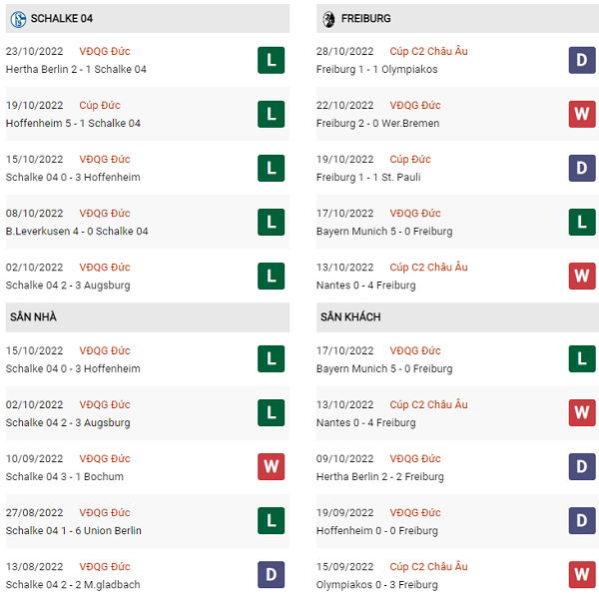
Task: Select the SCHALKE 04 header title
Action: point(62,18)
